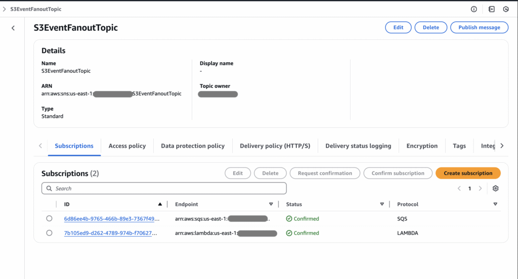The width and height of the screenshot is (518, 279).
Task: Collapse navigation with the left back arrow
Action: tap(13, 28)
